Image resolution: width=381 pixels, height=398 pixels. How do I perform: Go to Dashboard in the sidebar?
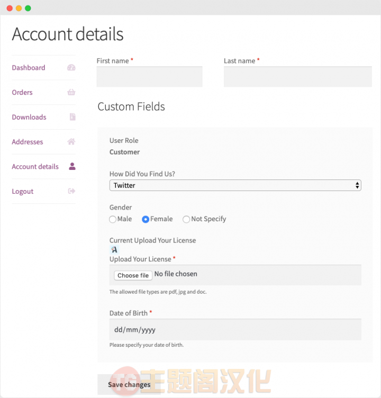[29, 68]
